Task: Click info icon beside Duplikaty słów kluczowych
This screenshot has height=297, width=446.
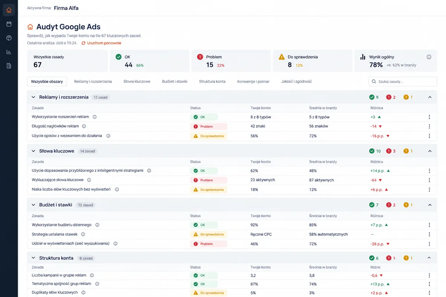Action: coord(83,293)
